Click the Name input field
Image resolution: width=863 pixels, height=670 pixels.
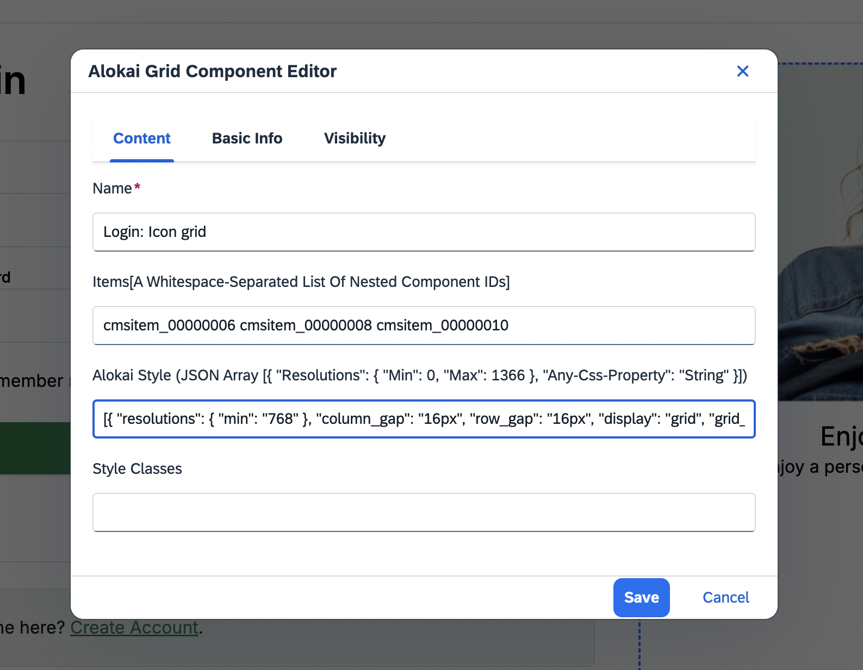(424, 232)
